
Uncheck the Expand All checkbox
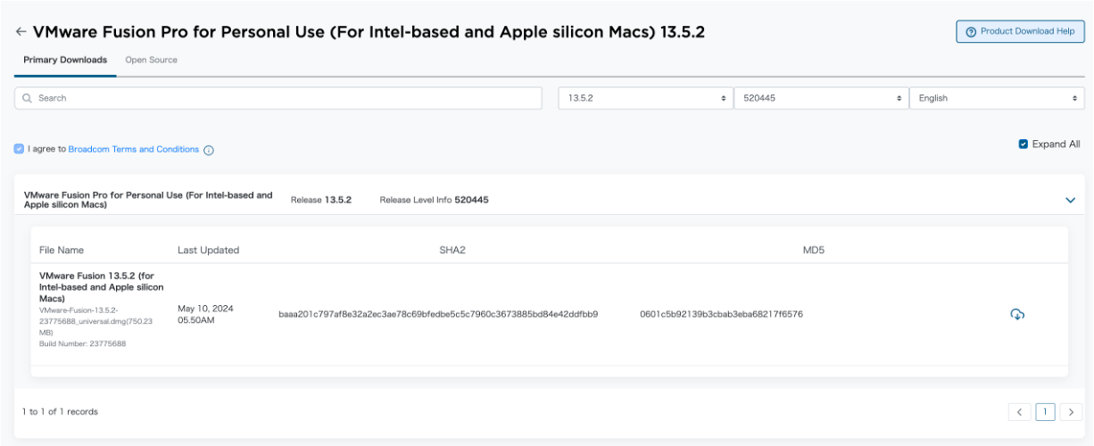[1024, 144]
